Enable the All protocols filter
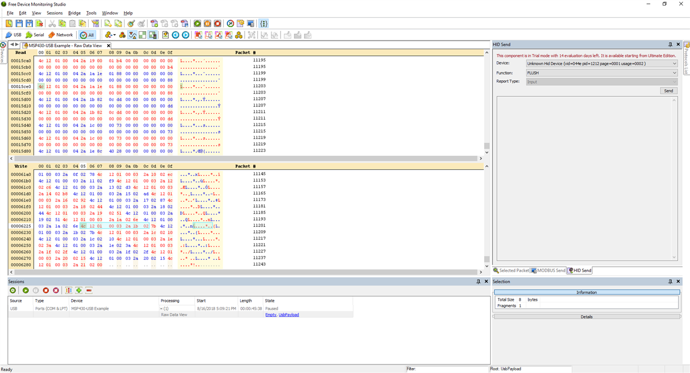This screenshot has width=690, height=373. point(87,35)
